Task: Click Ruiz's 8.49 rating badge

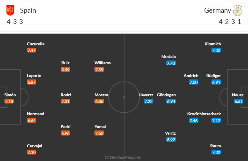Action: click(66, 69)
